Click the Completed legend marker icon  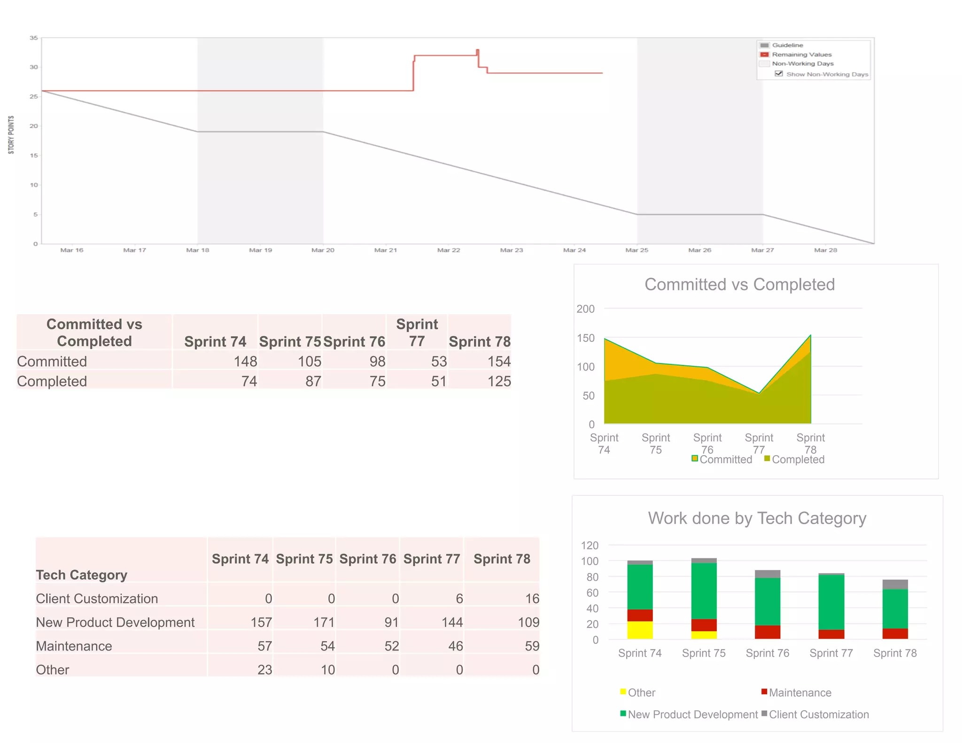point(767,459)
